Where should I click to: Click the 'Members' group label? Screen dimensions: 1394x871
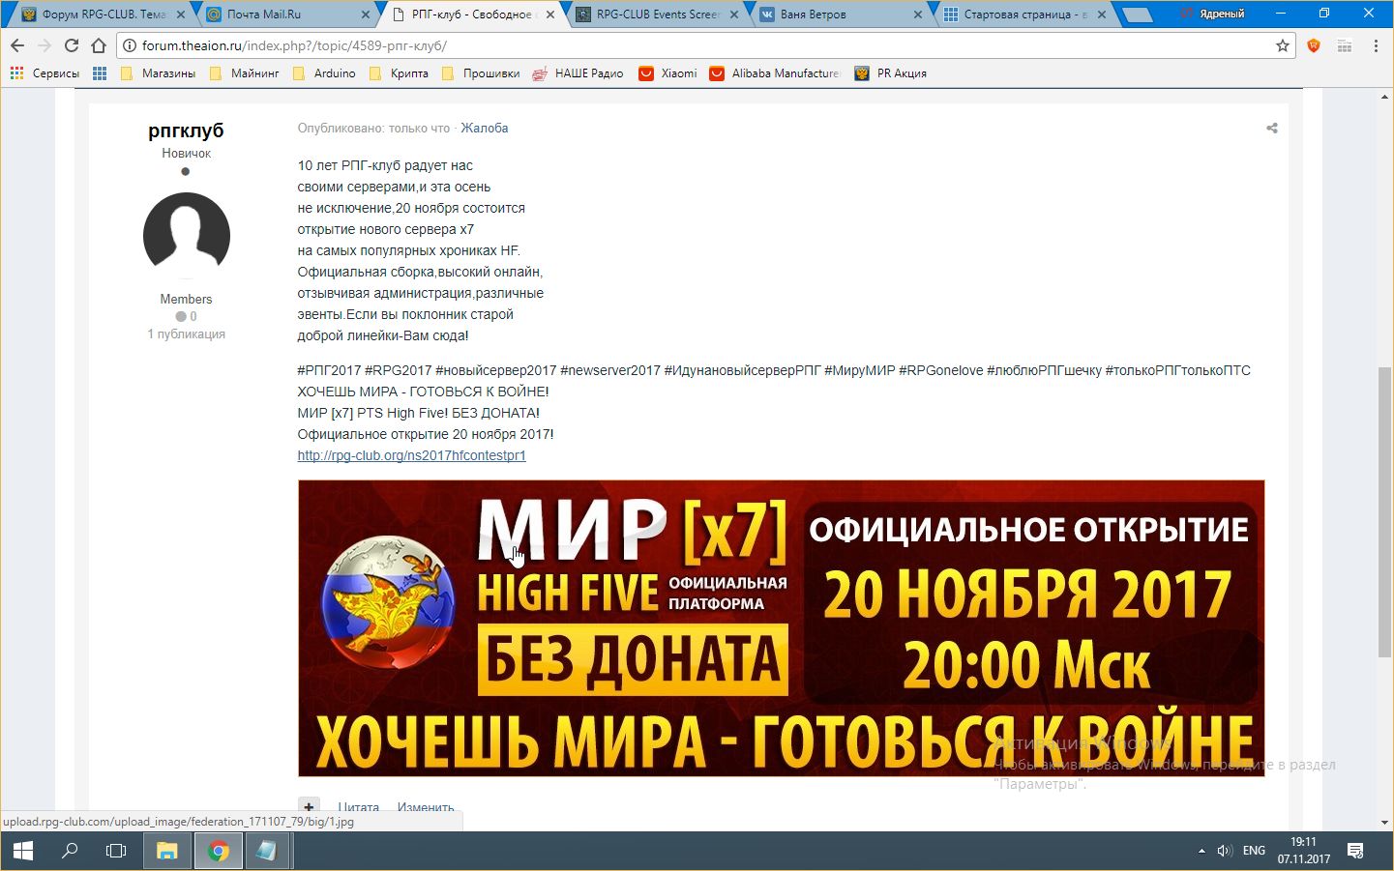[186, 299]
